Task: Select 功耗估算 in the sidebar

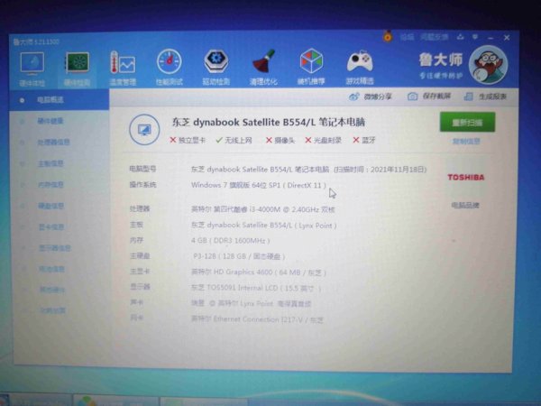Action: 52,310
